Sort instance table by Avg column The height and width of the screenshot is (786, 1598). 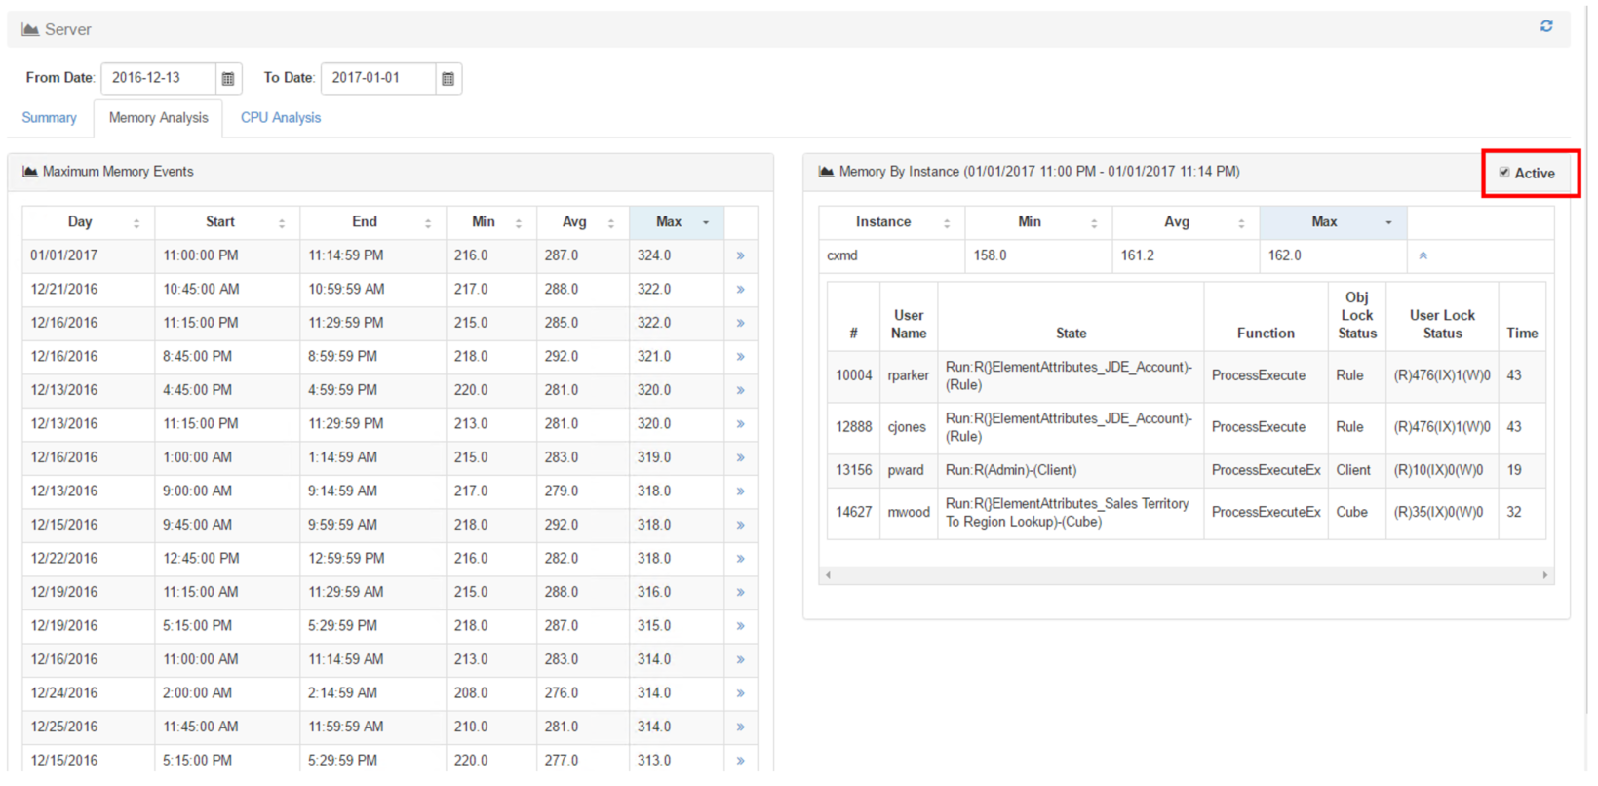pyautogui.click(x=1185, y=222)
